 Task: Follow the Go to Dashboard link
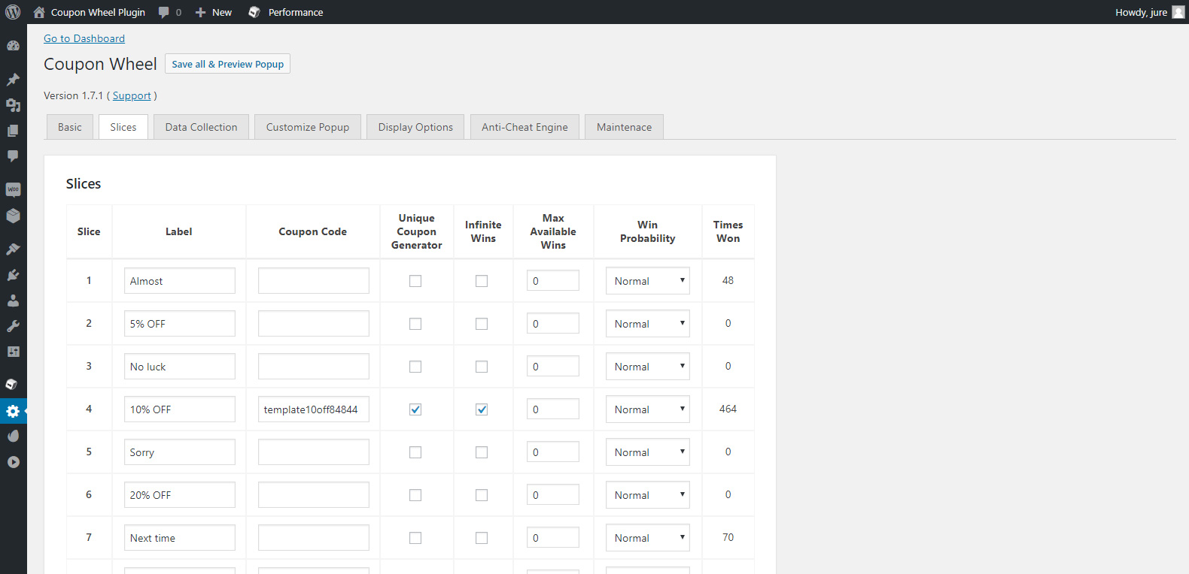(x=84, y=38)
